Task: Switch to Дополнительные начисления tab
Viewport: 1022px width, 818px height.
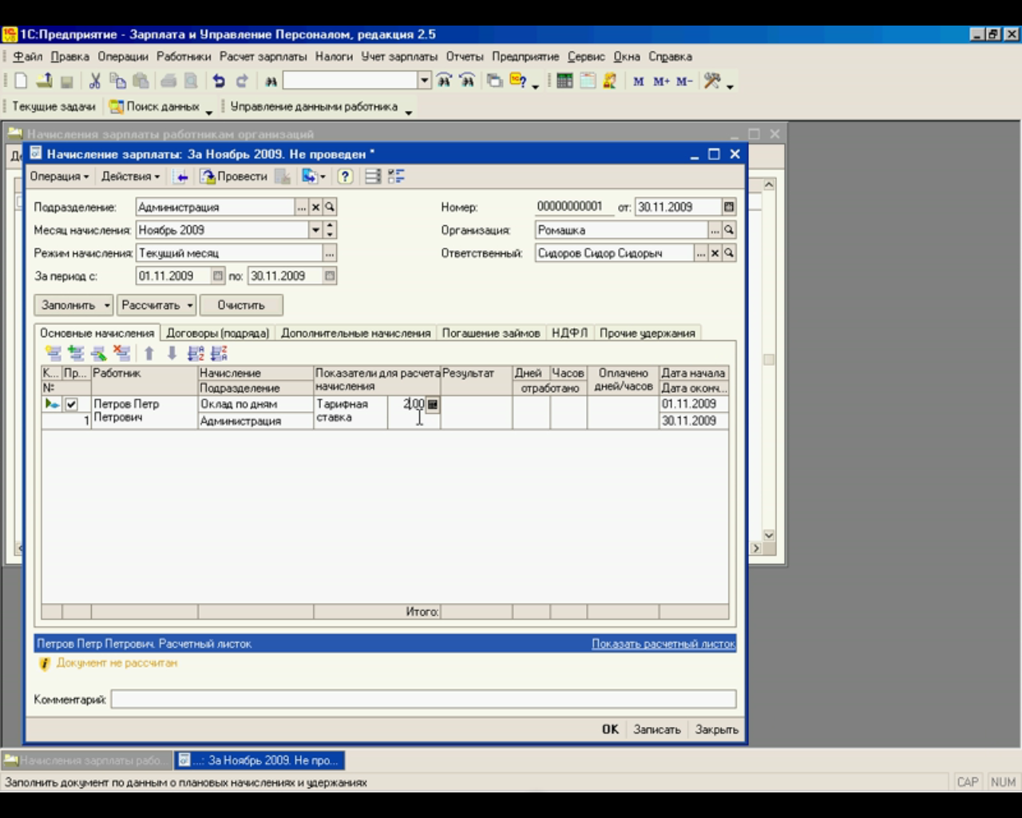Action: (355, 333)
